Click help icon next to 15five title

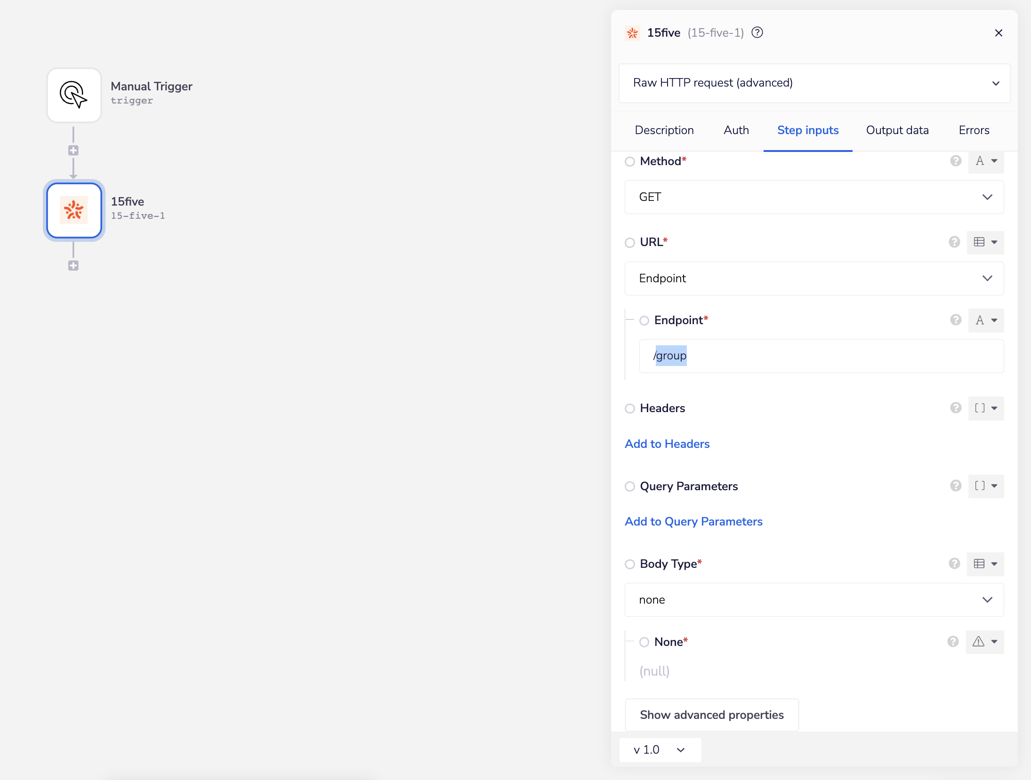(x=757, y=32)
